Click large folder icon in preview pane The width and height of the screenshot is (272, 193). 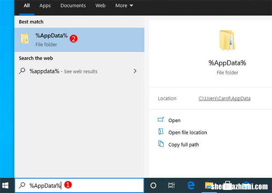pyautogui.click(x=227, y=41)
